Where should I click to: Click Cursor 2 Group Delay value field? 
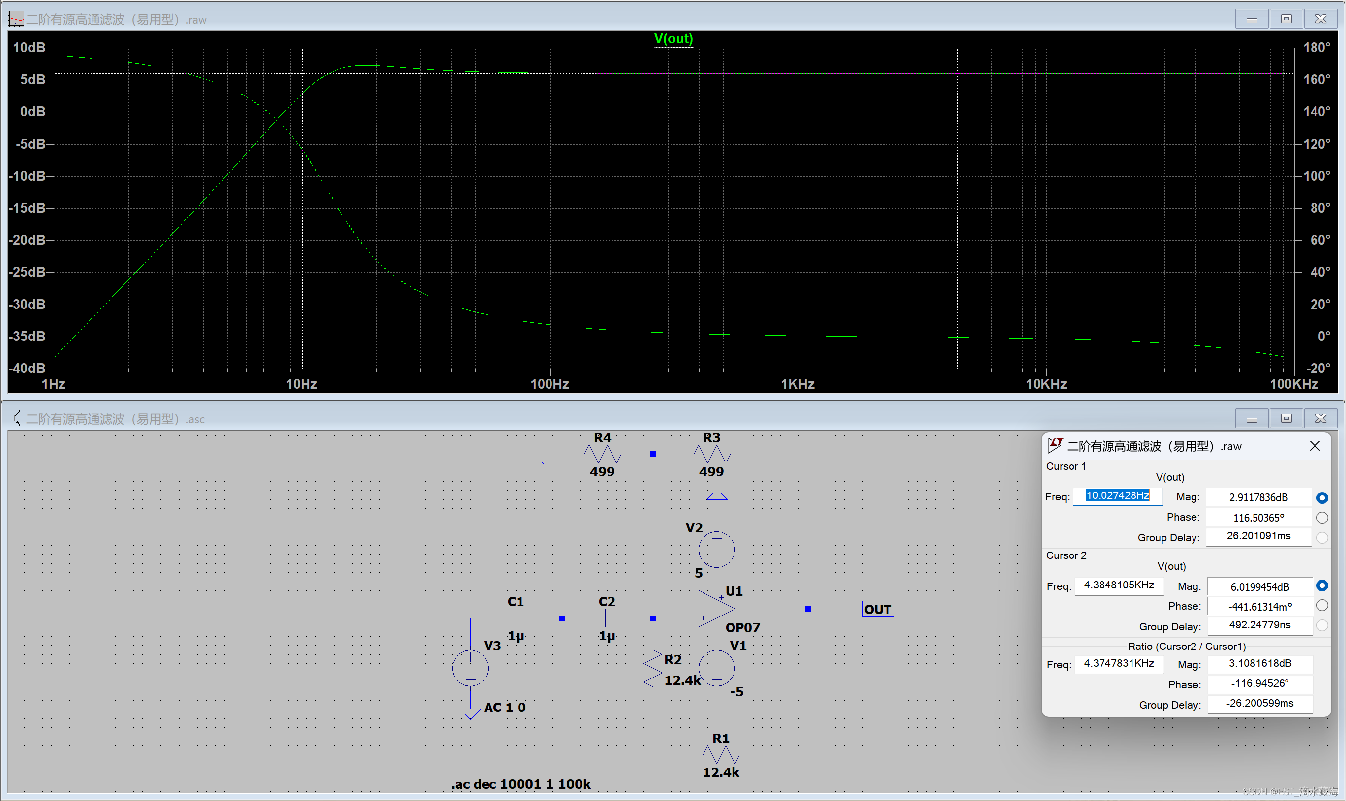(x=1259, y=625)
